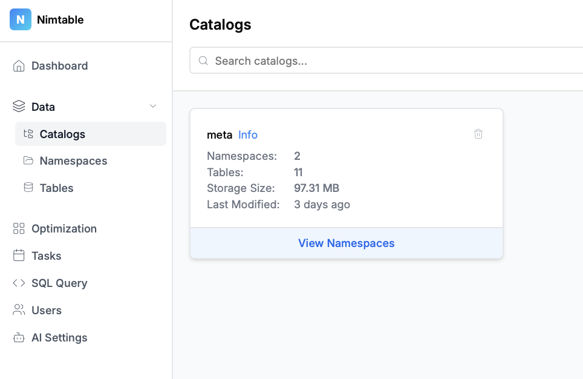
Task: Click the Namespaces folder icon
Action: [28, 161]
